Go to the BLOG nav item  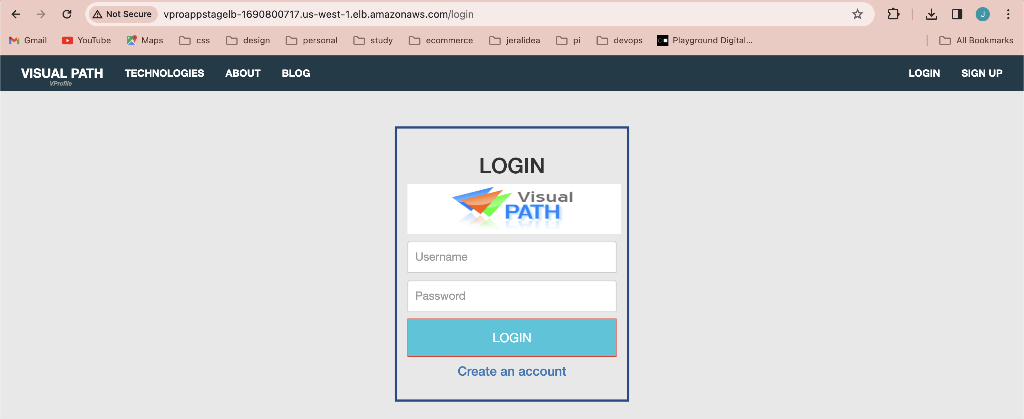(x=296, y=73)
